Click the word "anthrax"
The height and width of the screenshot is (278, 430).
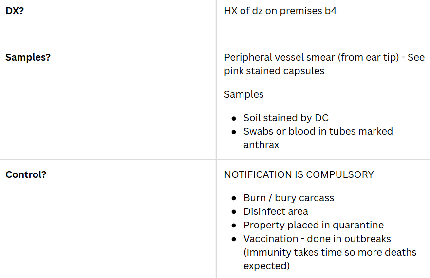[261, 145]
